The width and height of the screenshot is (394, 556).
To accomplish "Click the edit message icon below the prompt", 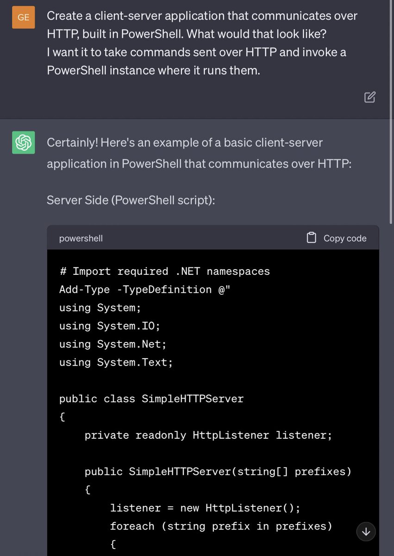I will (x=369, y=97).
